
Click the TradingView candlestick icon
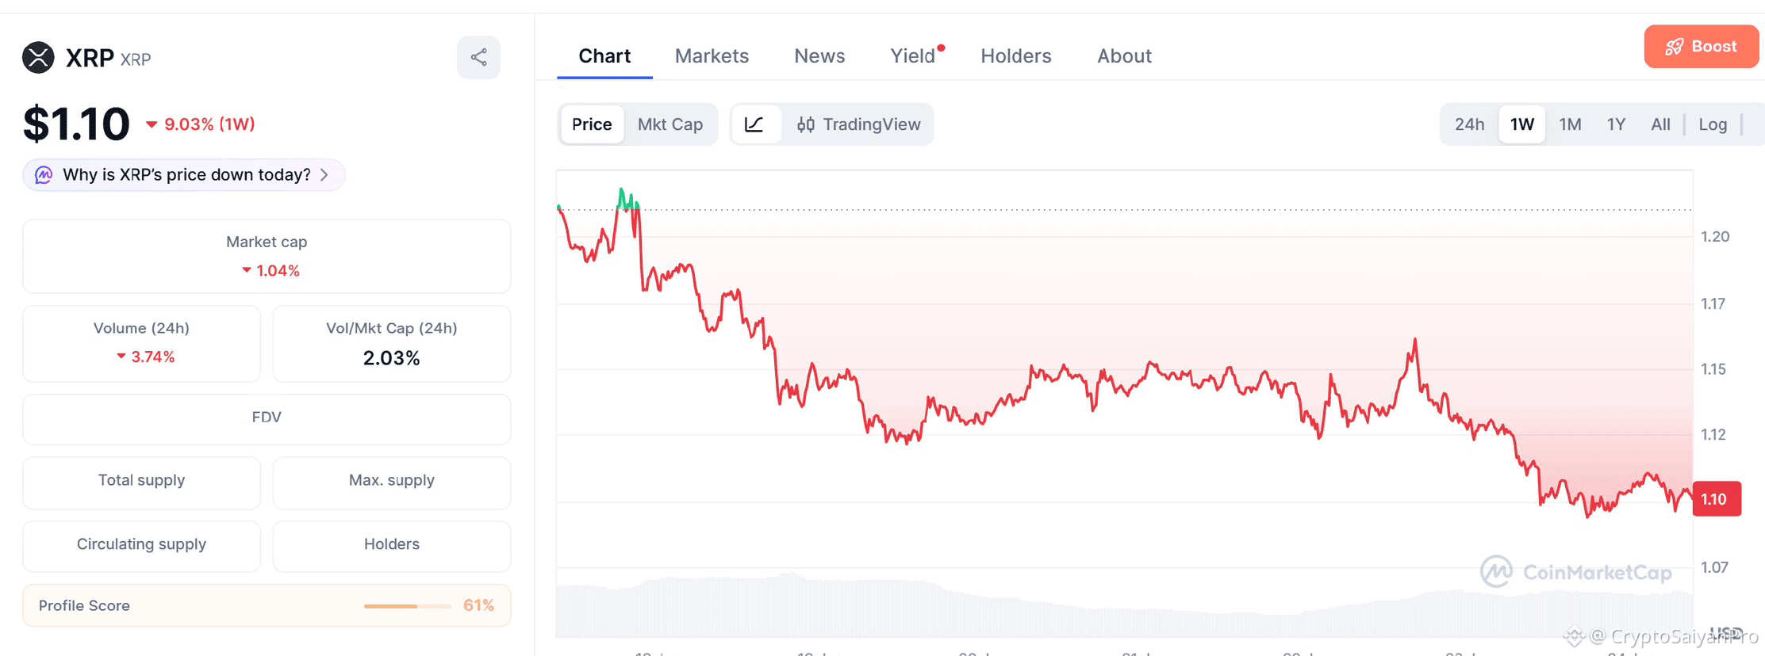click(x=806, y=124)
